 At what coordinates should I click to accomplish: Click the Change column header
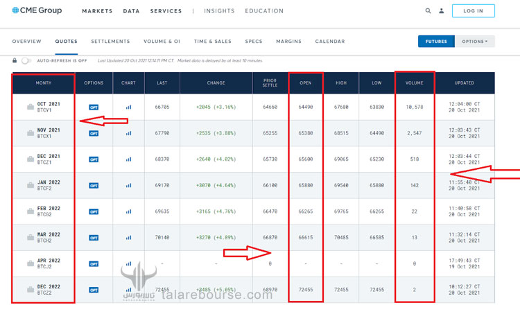pos(216,83)
